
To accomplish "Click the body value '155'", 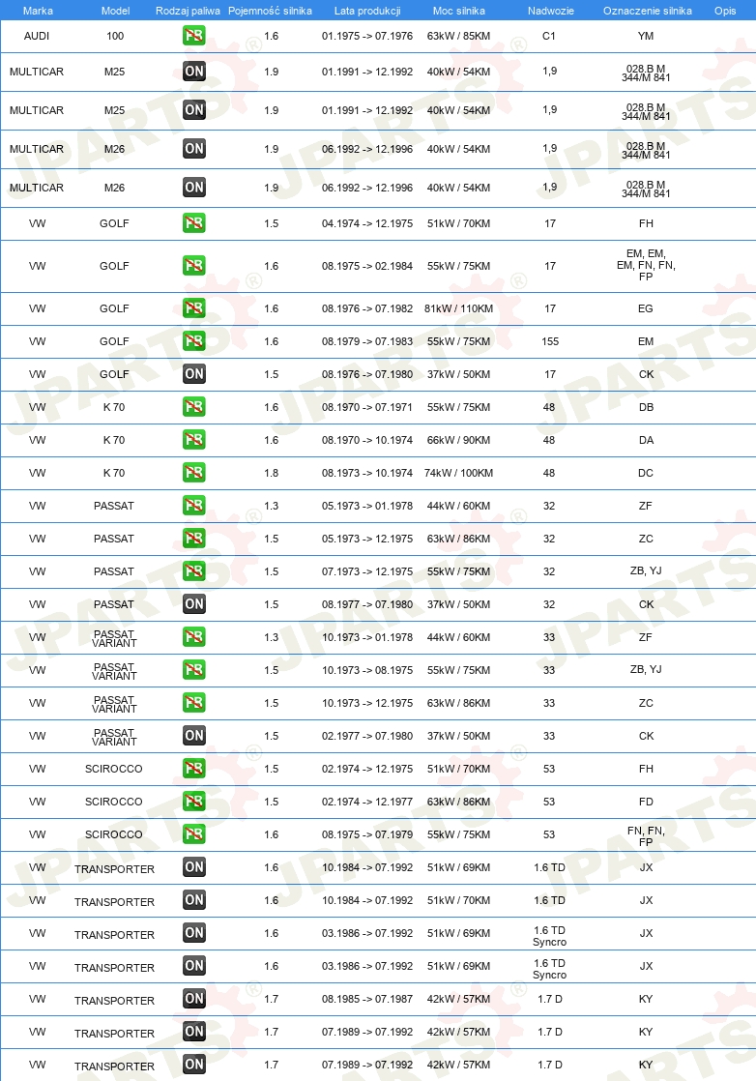I will [550, 341].
